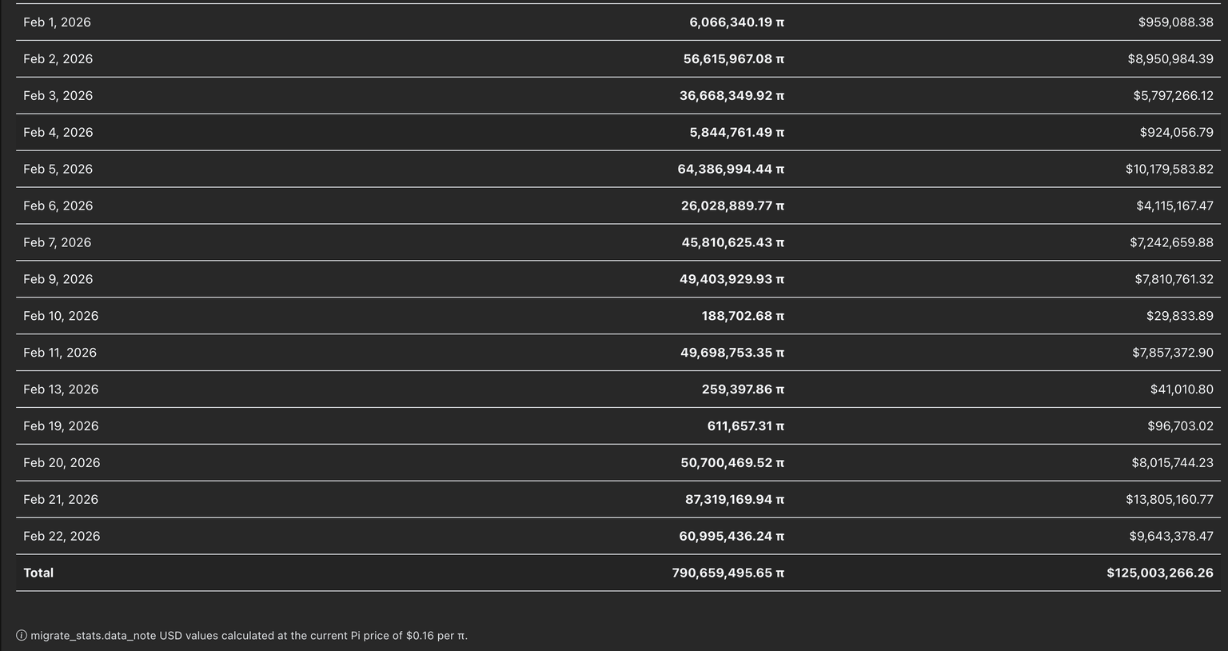This screenshot has height=651, width=1228.
Task: Click the $5,797,266.12 USD value
Action: coord(1173,96)
